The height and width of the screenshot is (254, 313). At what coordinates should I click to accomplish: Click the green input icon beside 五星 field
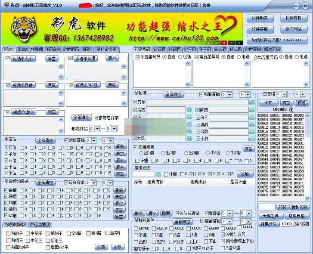[x=253, y=102]
